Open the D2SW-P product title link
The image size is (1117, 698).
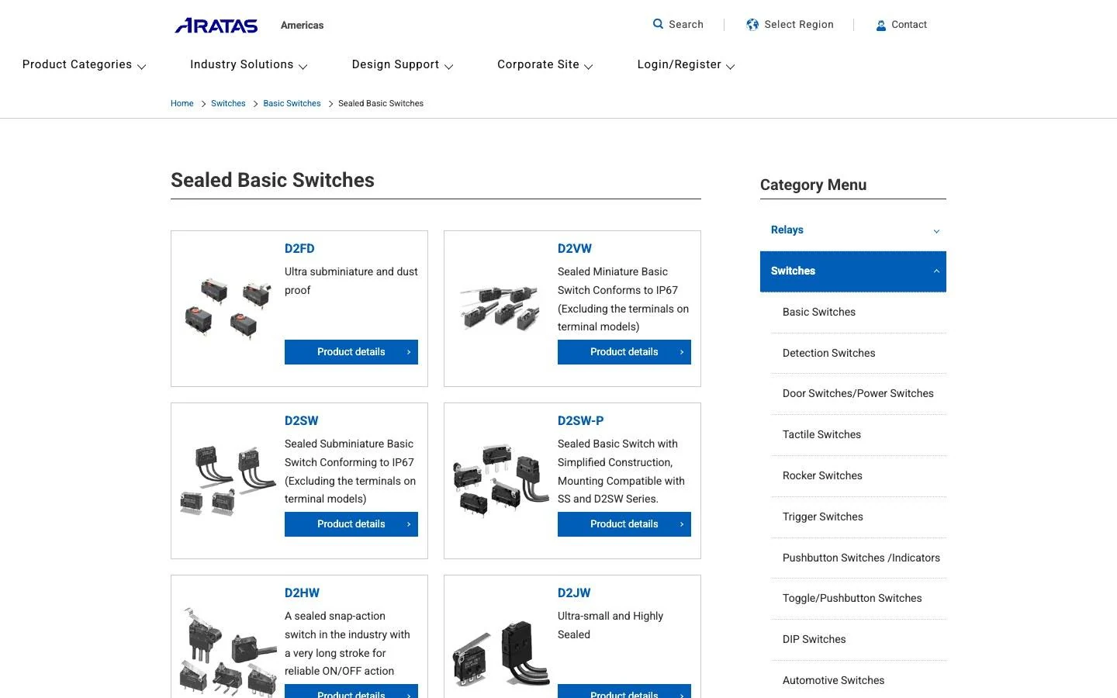click(580, 421)
